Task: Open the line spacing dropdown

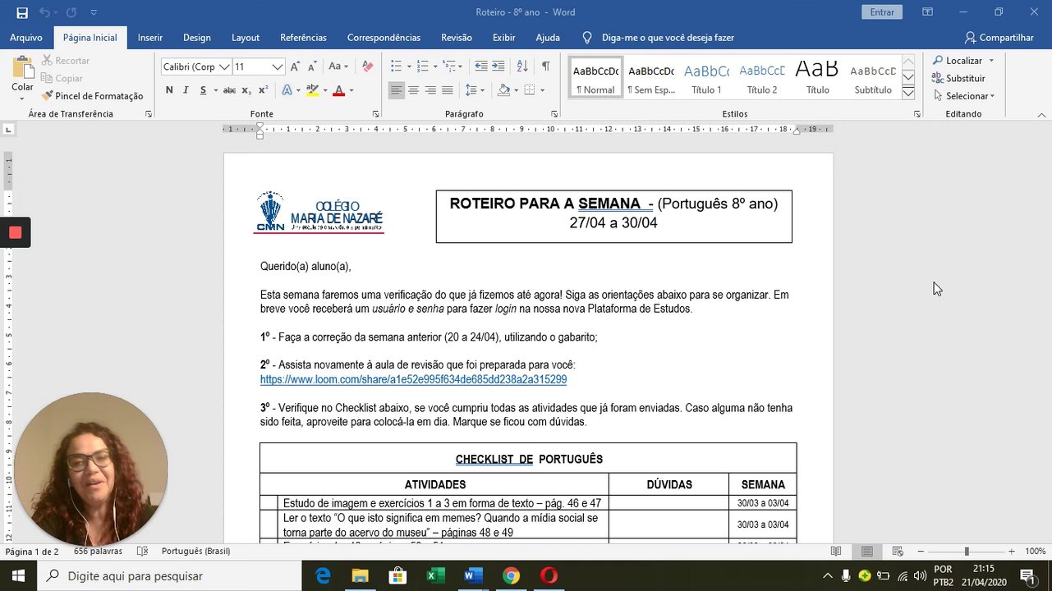Action: (482, 90)
